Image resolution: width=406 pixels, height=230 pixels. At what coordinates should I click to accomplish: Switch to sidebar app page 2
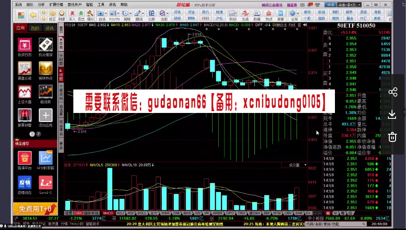(x=38, y=134)
